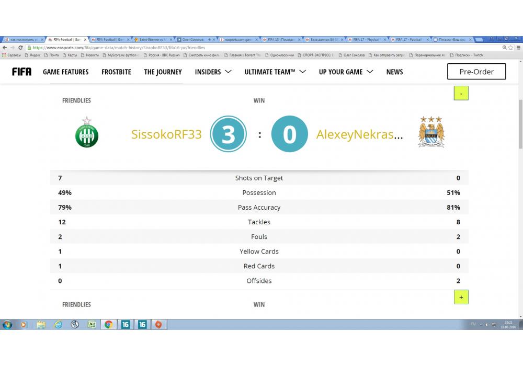Open Windows Explorer folder from taskbar

[41, 324]
